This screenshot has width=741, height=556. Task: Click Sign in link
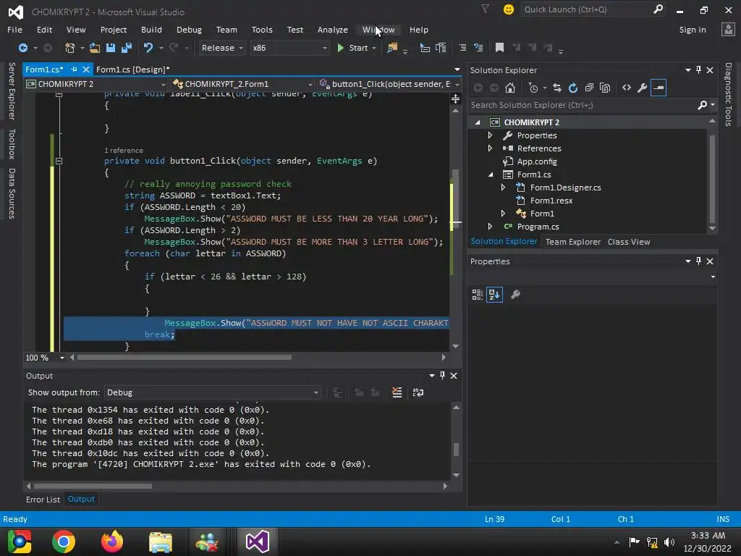[x=693, y=30]
